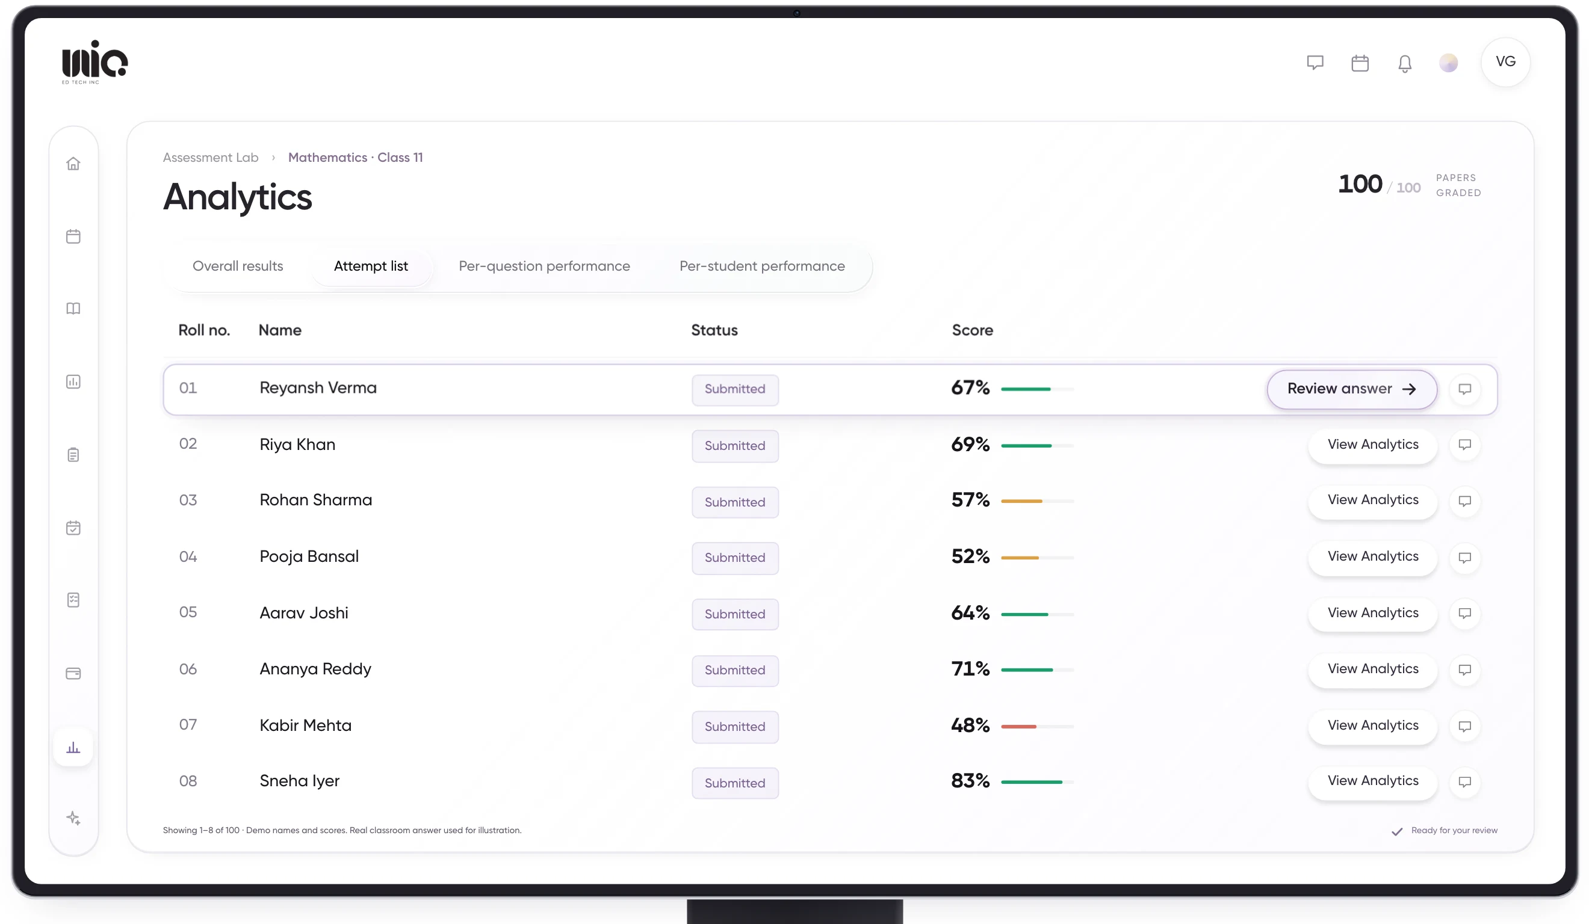Open the home icon in sidebar

click(73, 164)
